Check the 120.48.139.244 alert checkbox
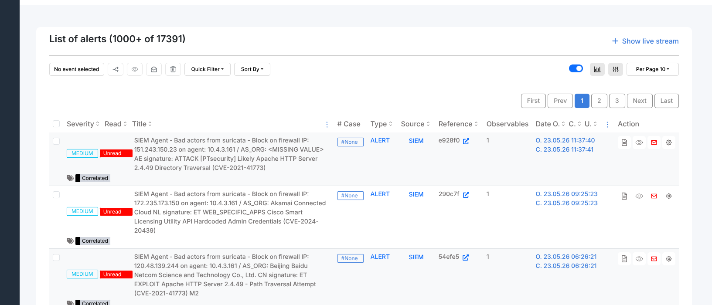Screen dimensions: 712x305 point(56,258)
